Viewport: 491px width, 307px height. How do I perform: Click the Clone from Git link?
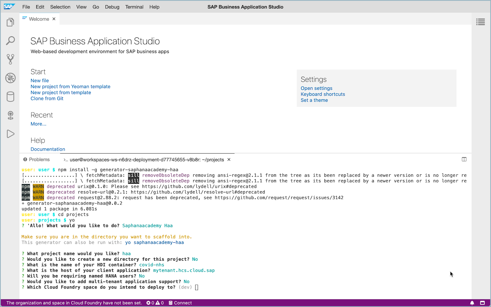pyautogui.click(x=47, y=98)
